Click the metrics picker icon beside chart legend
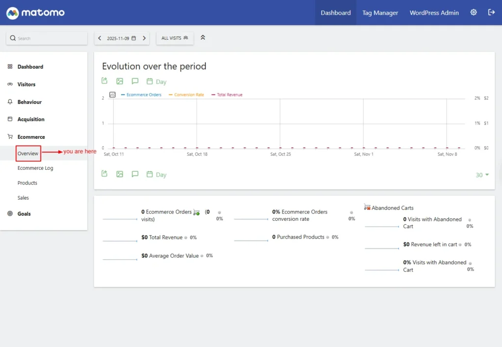Viewport: 502px width, 347px height. 112,95
